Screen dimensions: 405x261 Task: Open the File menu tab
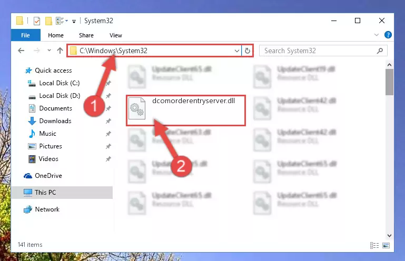point(26,35)
